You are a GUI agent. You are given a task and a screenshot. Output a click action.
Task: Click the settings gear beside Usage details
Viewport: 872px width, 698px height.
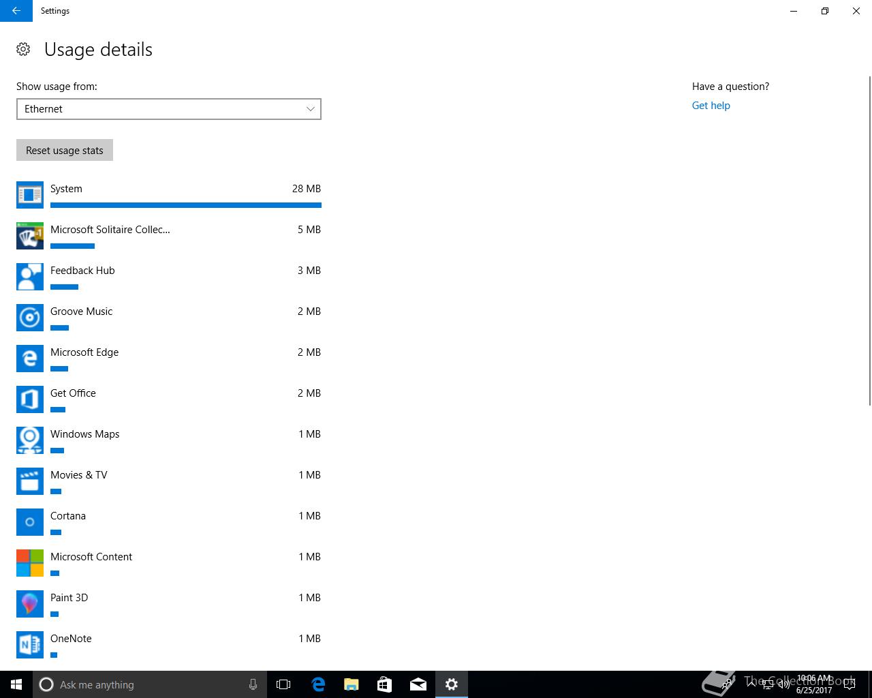pos(23,49)
